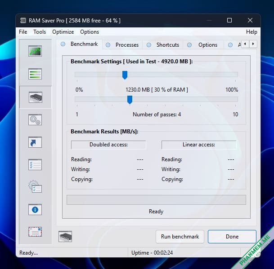This screenshot has width=274, height=269.
Task: Select the memory chip benchmark sidebar icon
Action: click(36, 97)
